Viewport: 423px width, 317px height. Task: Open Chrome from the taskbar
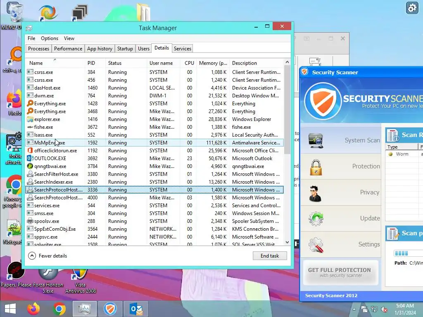click(59, 309)
